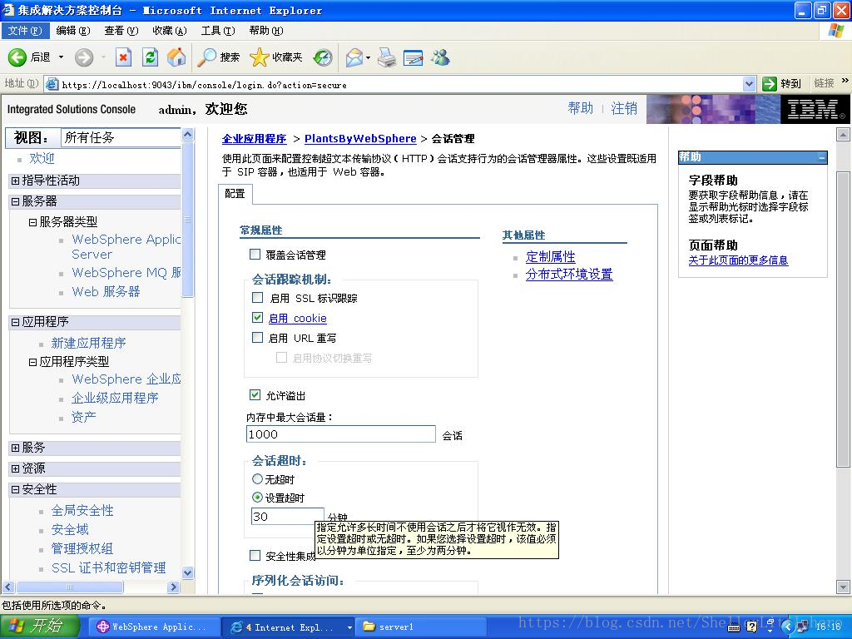Viewport: 852px width, 639px height.
Task: Open the 定制属性 link
Action: tap(551, 256)
